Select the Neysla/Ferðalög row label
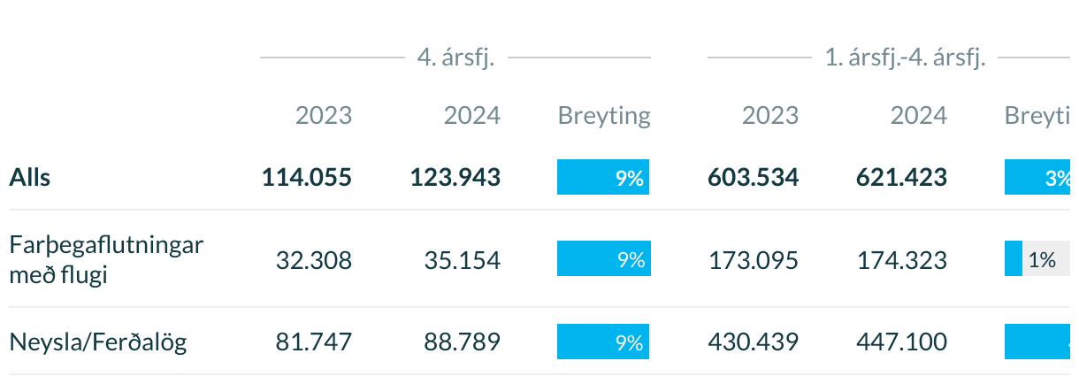 [98, 342]
